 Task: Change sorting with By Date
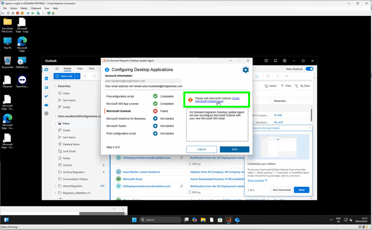(302, 86)
